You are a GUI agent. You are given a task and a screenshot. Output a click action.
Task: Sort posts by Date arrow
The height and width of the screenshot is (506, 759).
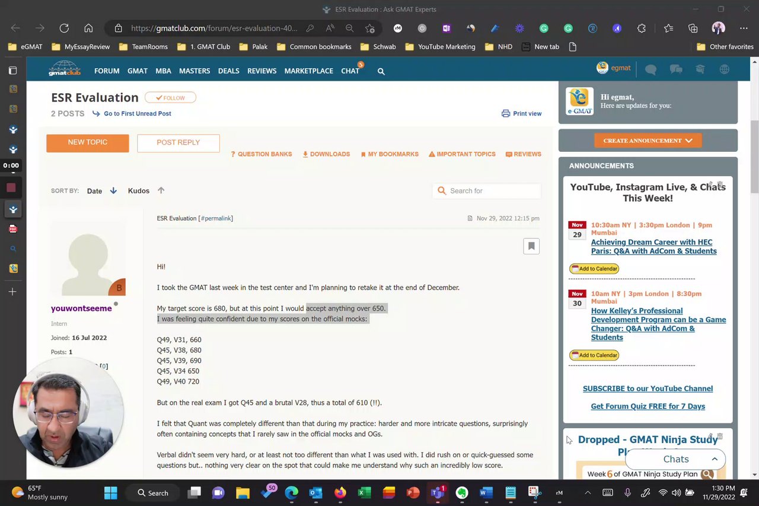(113, 191)
